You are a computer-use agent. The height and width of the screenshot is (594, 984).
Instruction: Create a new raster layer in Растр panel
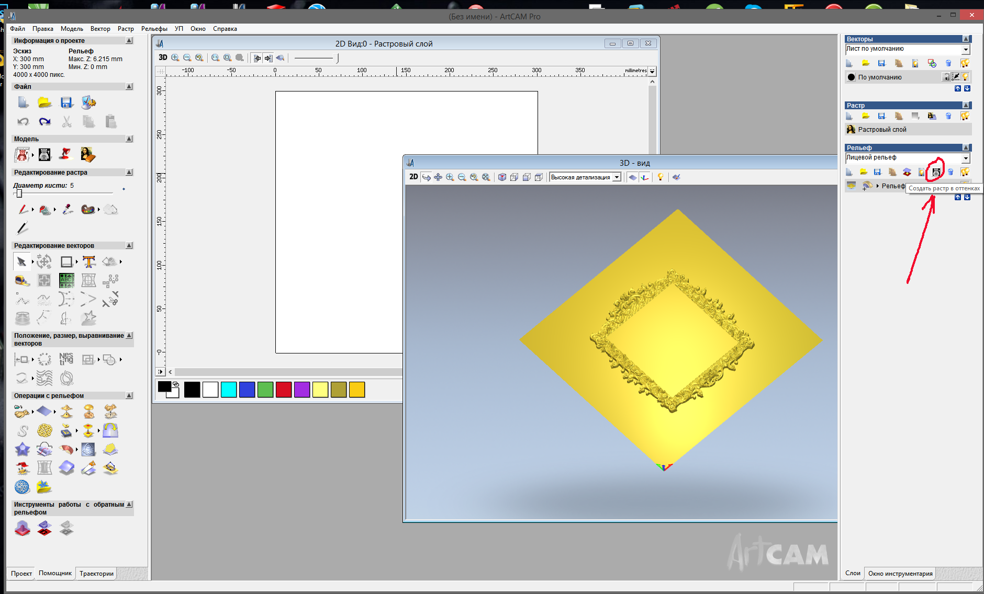[849, 116]
